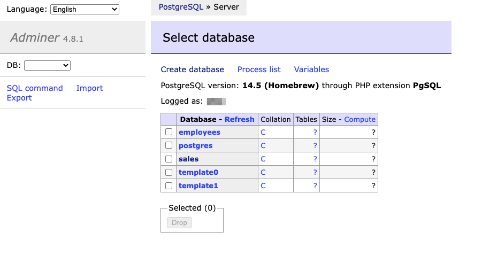
Task: Open the employees database
Action: 199,132
